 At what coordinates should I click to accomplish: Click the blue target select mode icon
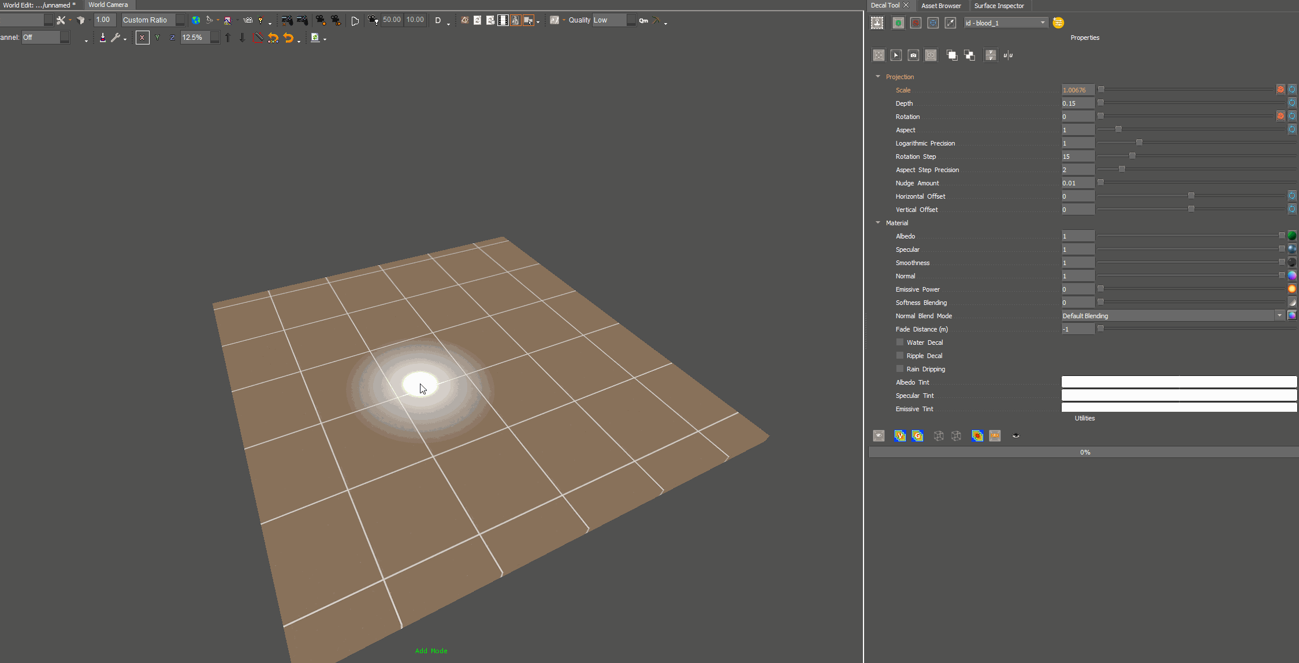(x=933, y=23)
